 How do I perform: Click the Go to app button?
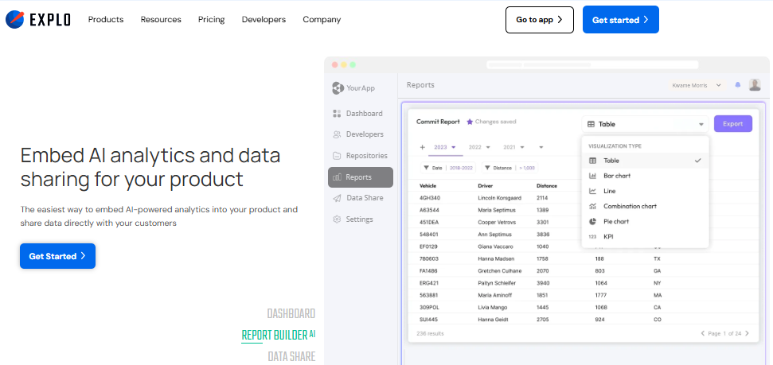[x=539, y=20]
